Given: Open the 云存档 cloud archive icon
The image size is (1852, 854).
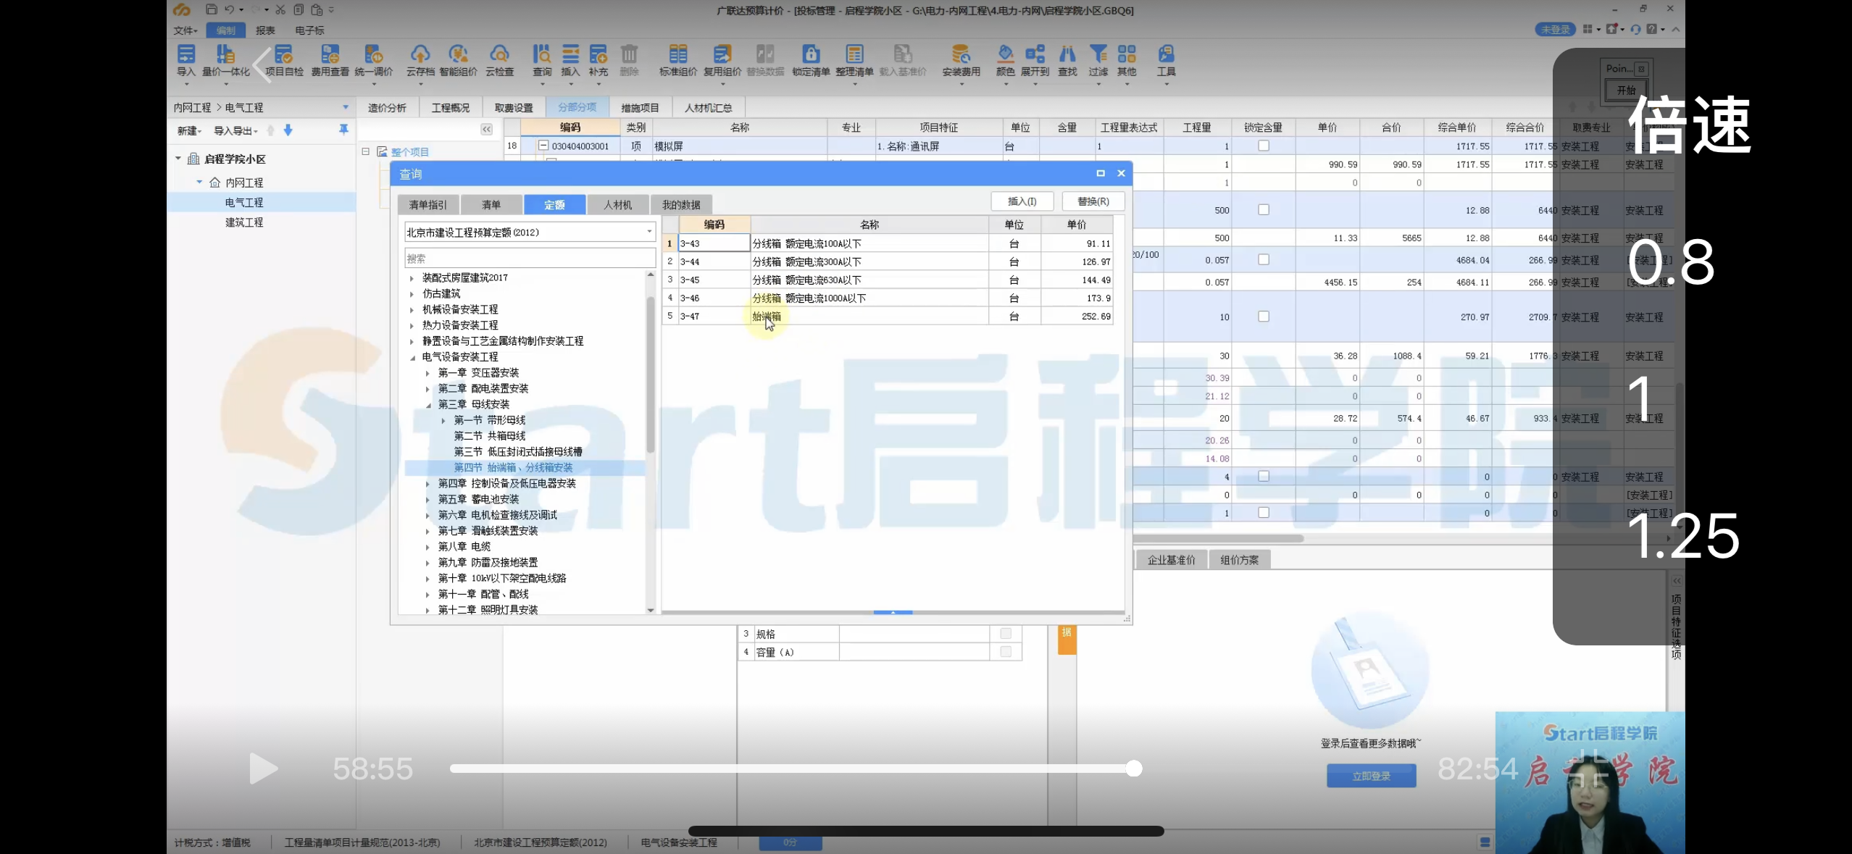Looking at the screenshot, I should [420, 60].
